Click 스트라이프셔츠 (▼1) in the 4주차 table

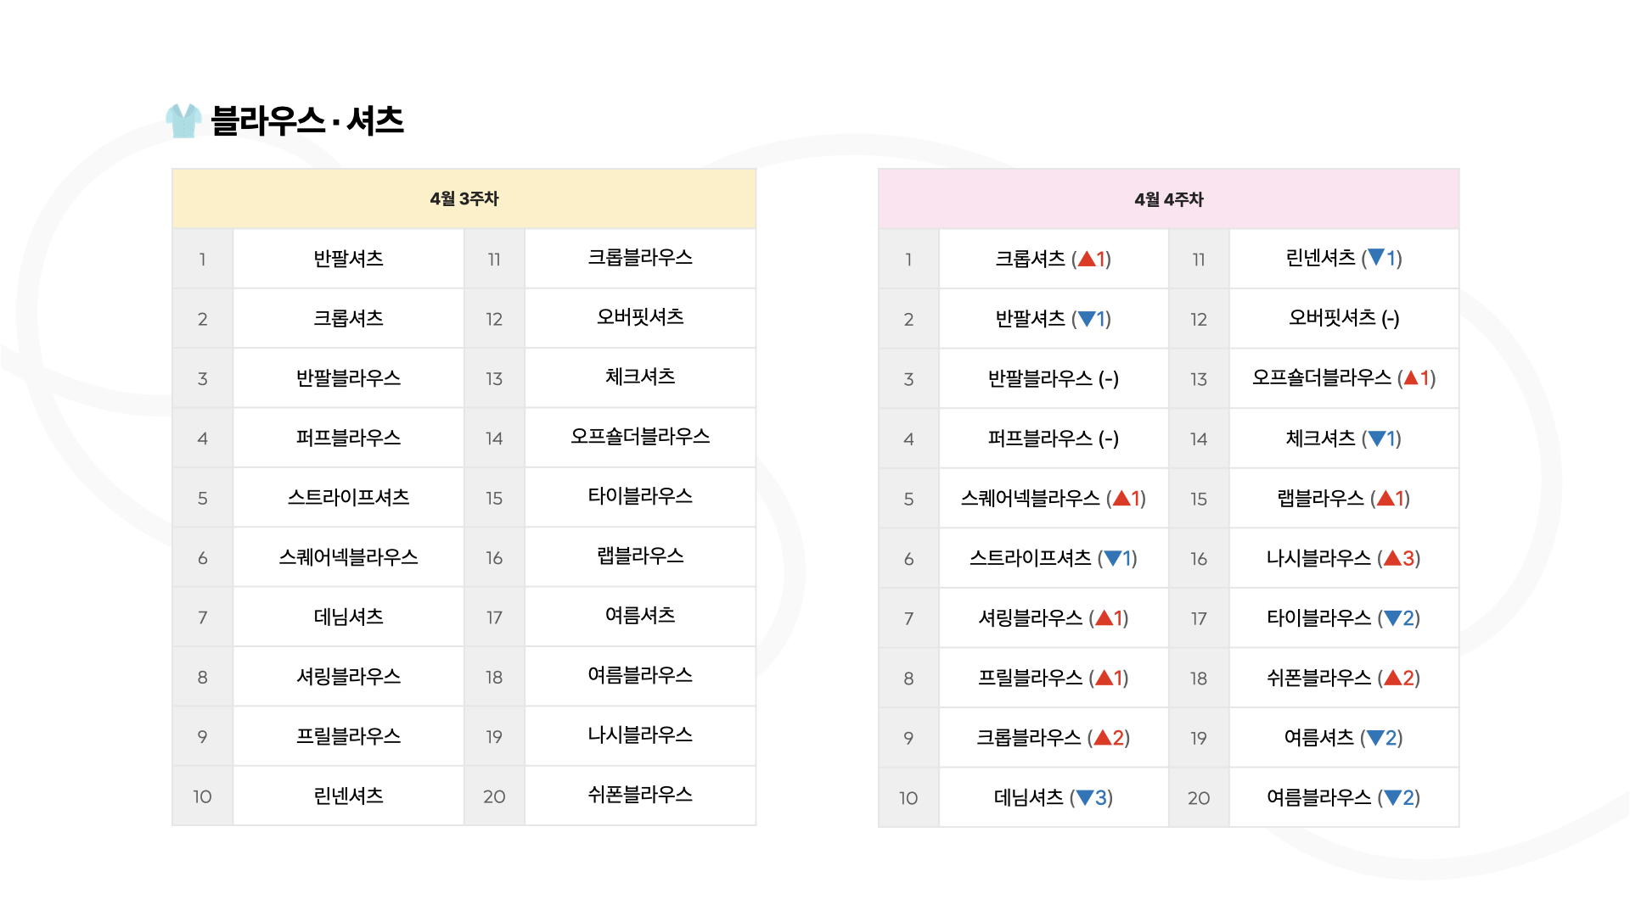coord(1054,558)
